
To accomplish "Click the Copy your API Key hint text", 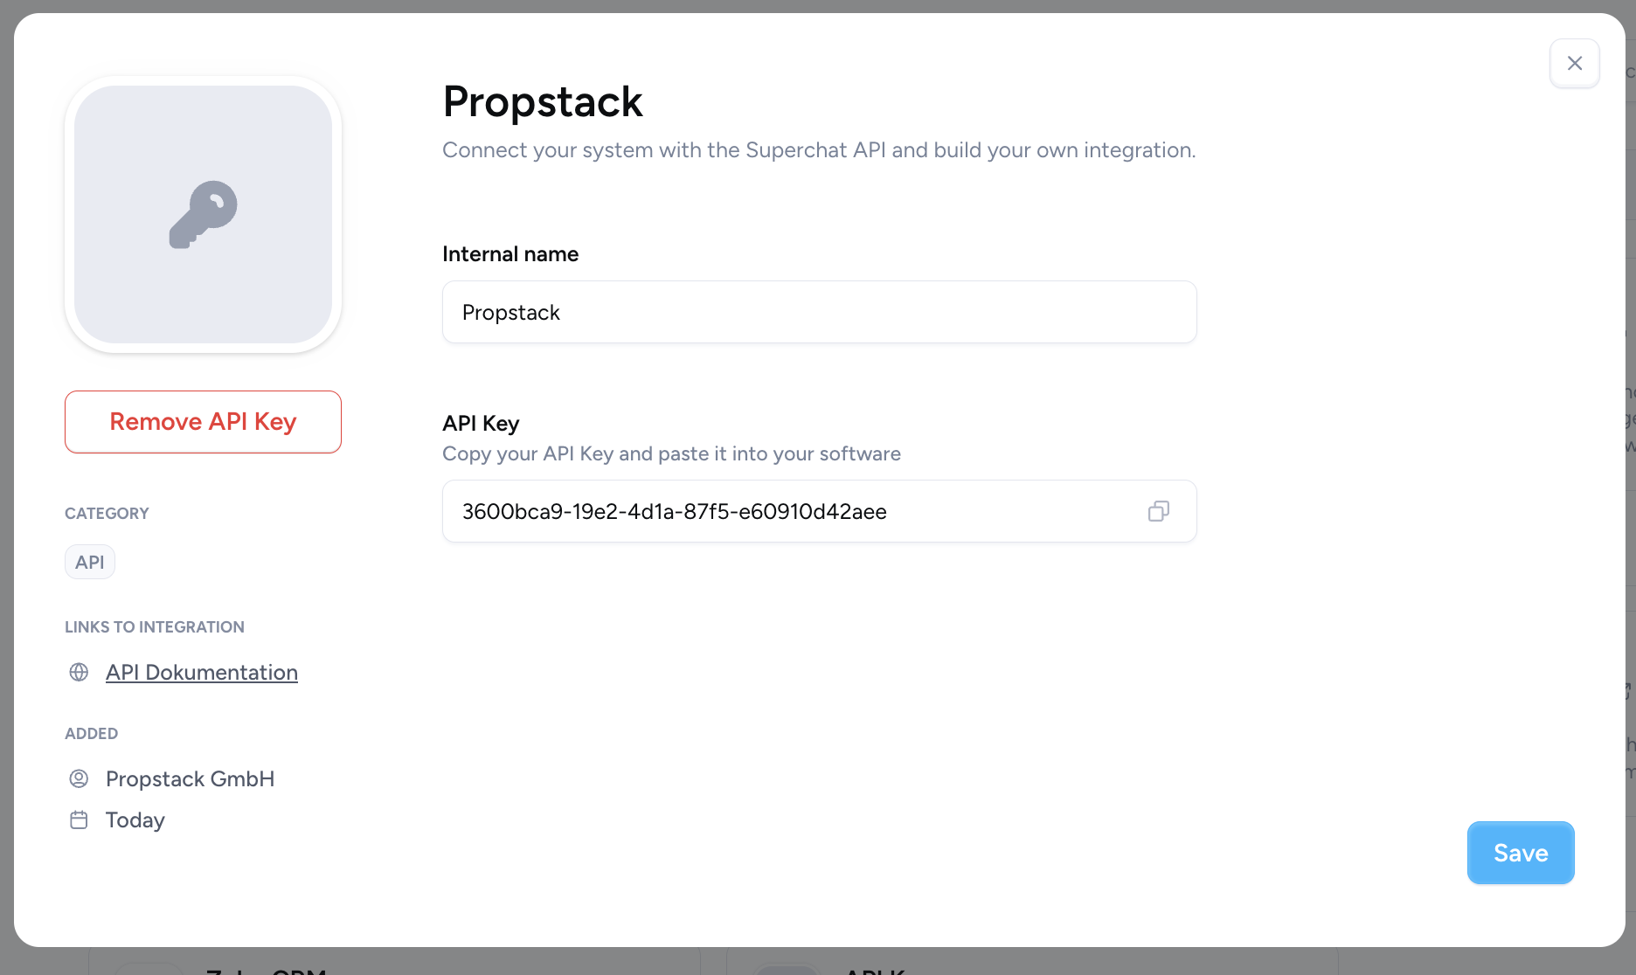I will pyautogui.click(x=671, y=453).
